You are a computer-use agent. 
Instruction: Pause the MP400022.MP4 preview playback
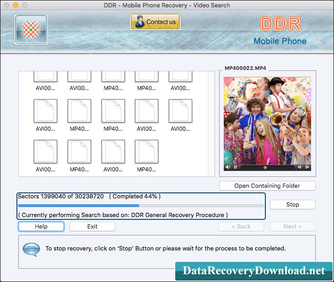235,167
